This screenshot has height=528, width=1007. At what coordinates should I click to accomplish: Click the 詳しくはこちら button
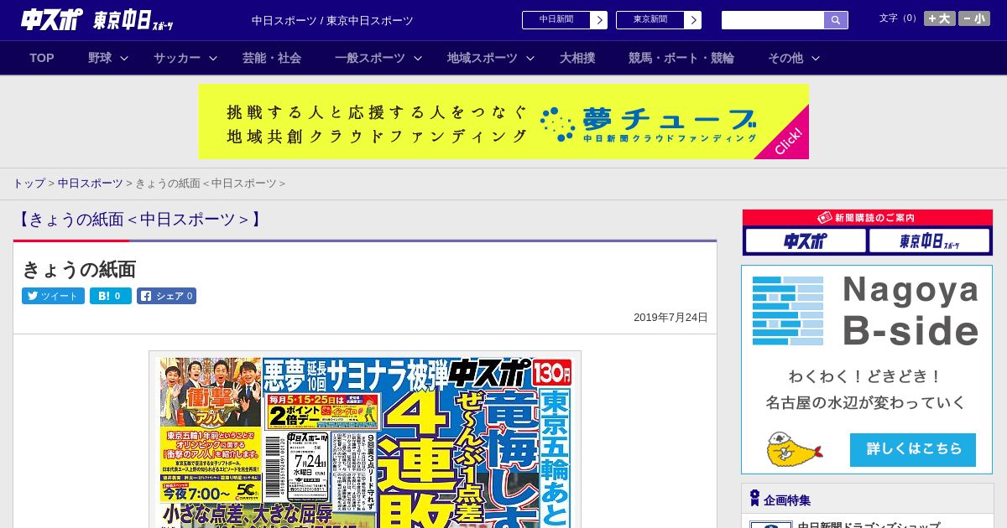click(913, 450)
